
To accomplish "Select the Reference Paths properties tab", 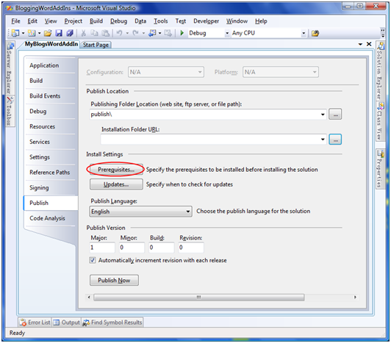I will pyautogui.click(x=50, y=173).
